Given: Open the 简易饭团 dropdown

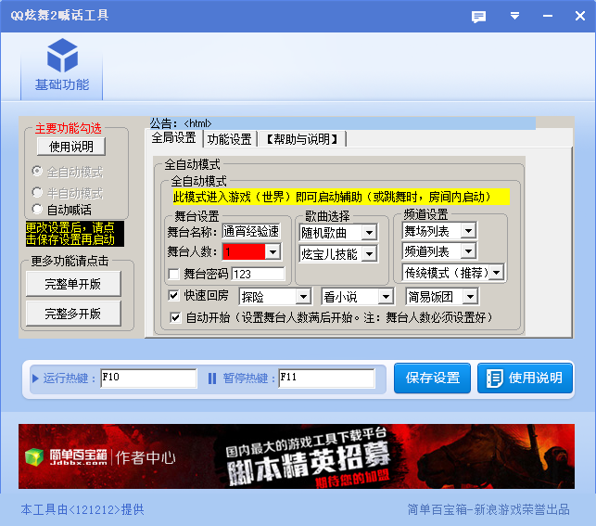Looking at the screenshot, I should tap(470, 296).
